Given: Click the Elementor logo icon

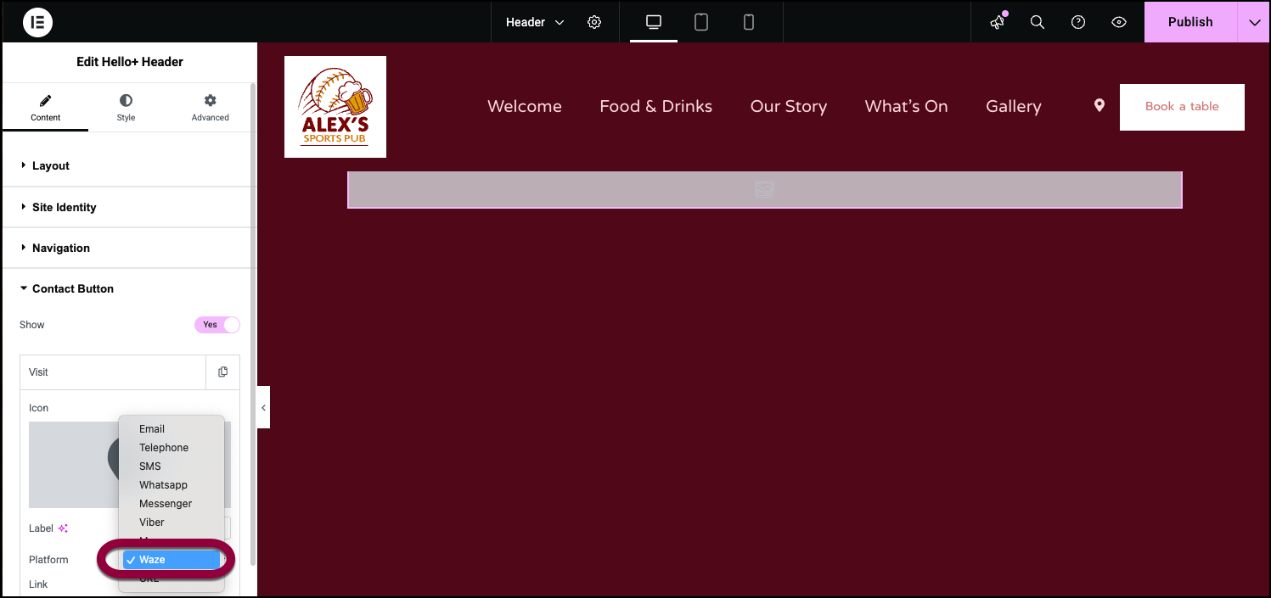Looking at the screenshot, I should [37, 22].
